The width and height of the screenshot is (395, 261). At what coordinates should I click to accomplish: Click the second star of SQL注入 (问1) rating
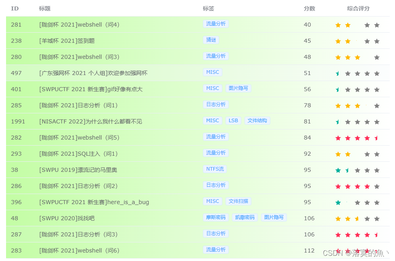click(348, 154)
